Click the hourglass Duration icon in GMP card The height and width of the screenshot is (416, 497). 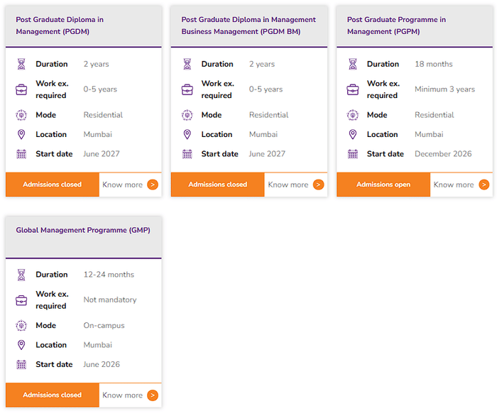pyautogui.click(x=21, y=275)
